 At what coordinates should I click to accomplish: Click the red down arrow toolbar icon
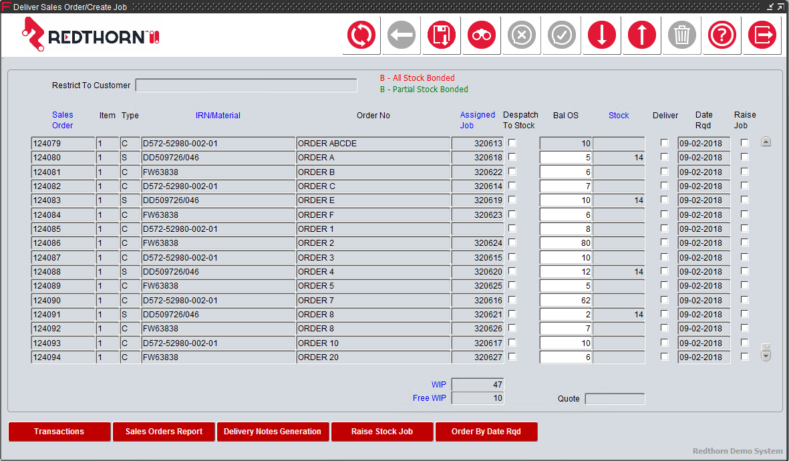point(601,35)
